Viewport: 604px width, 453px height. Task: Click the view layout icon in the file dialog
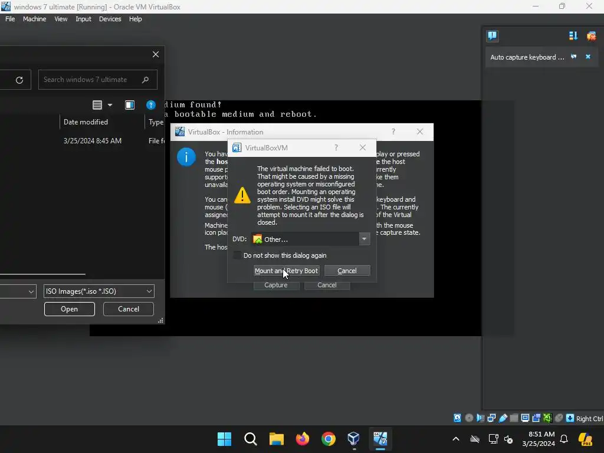tap(97, 105)
